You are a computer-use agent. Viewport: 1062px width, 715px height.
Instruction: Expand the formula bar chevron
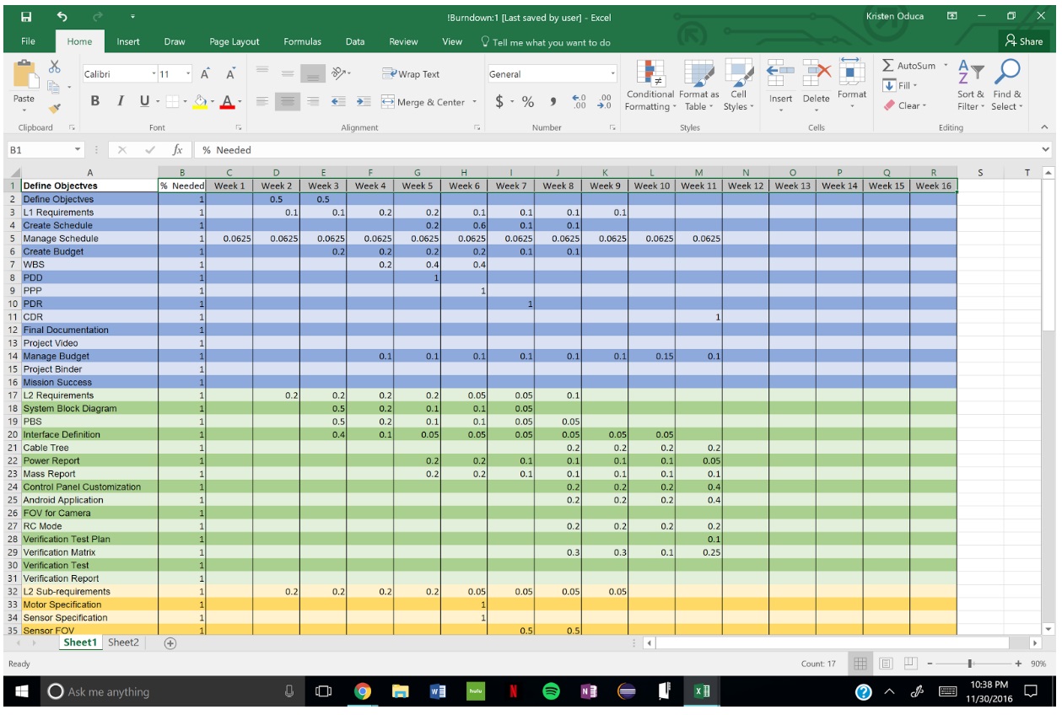pos(1046,150)
